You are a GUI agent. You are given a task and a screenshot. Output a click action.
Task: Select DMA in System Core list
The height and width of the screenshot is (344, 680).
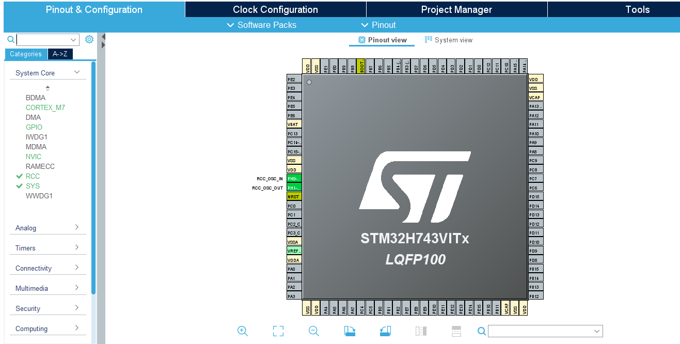pyautogui.click(x=33, y=117)
